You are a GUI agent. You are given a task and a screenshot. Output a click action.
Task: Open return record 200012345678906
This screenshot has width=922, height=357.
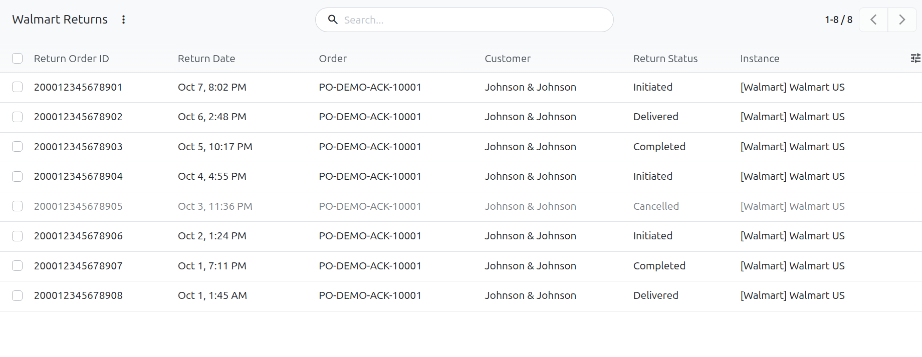[x=78, y=236]
